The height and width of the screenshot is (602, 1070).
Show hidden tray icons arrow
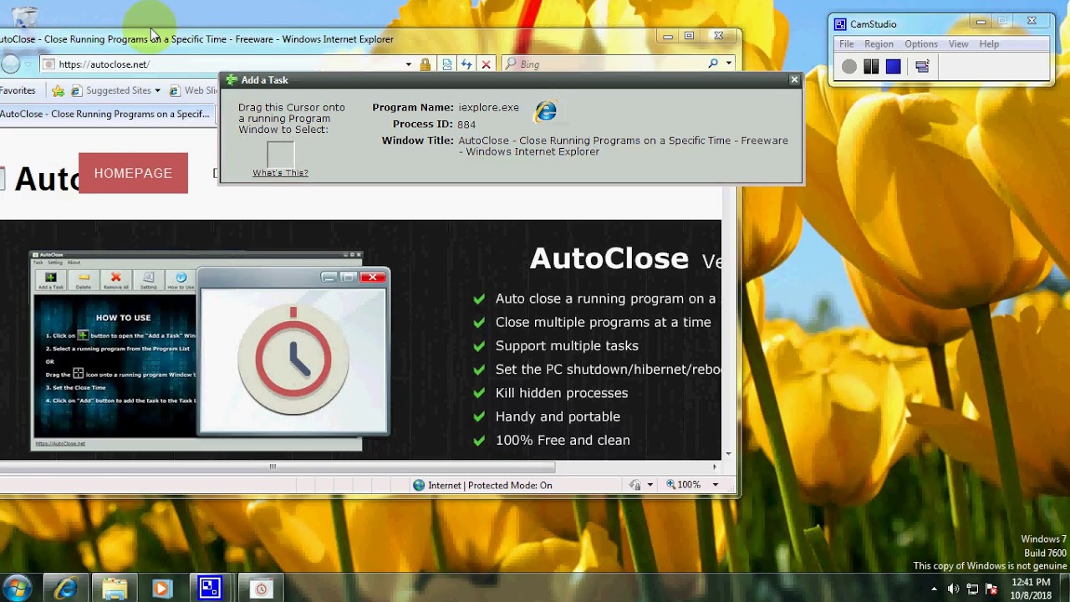click(935, 589)
